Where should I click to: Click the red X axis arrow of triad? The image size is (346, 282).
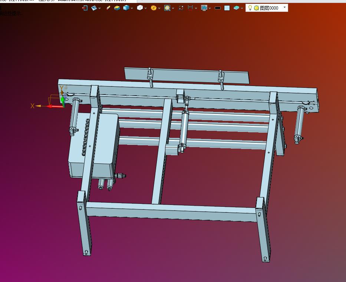(x=55, y=106)
